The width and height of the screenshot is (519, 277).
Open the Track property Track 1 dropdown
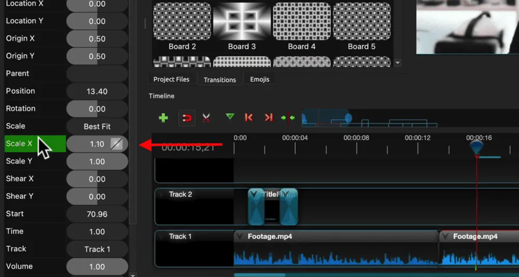click(97, 249)
